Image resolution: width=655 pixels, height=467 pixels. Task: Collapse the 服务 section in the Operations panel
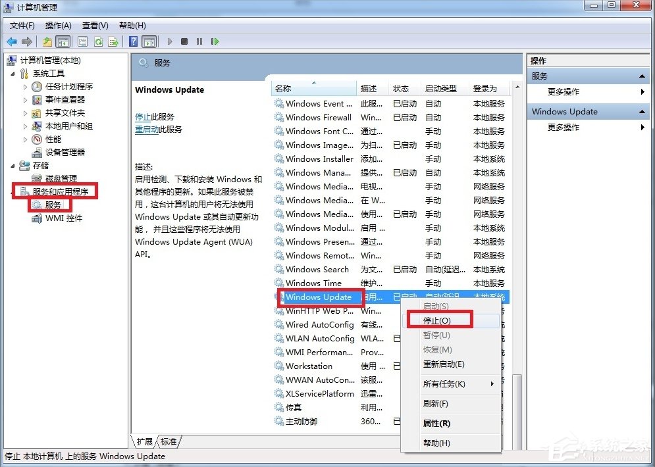pyautogui.click(x=642, y=75)
